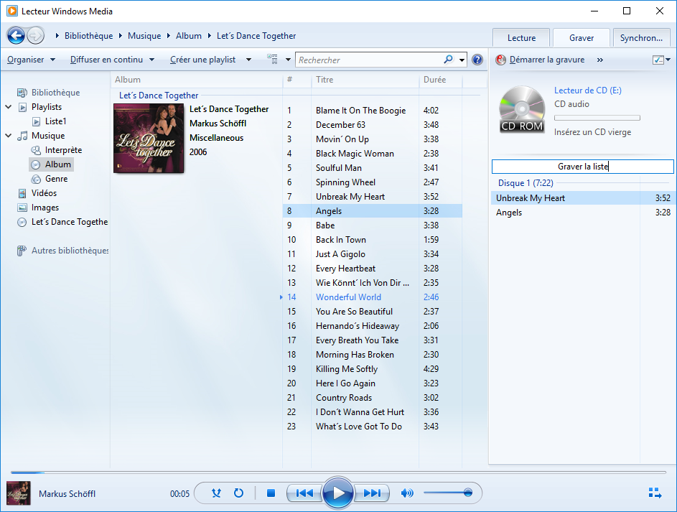Switch to the Lecture tab

pos(521,38)
